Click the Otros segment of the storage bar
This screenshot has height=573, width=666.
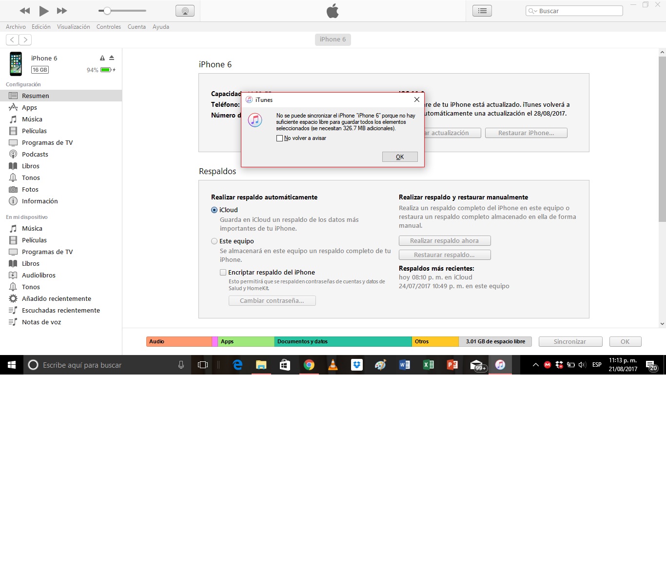(435, 341)
